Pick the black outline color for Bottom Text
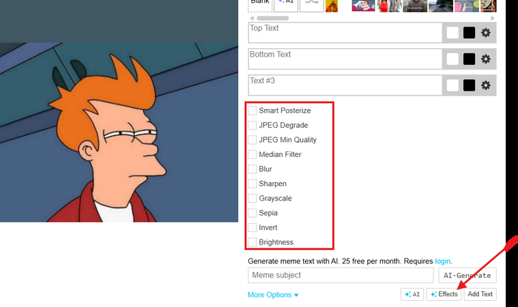The height and width of the screenshot is (307, 518). [x=469, y=59]
